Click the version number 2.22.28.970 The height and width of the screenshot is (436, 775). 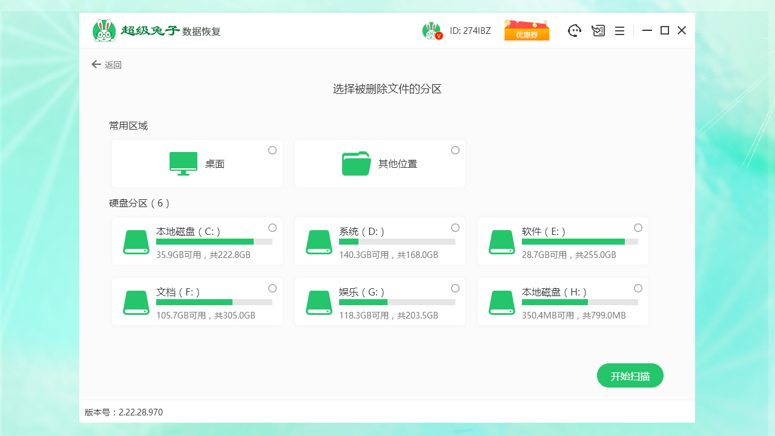pyautogui.click(x=140, y=412)
